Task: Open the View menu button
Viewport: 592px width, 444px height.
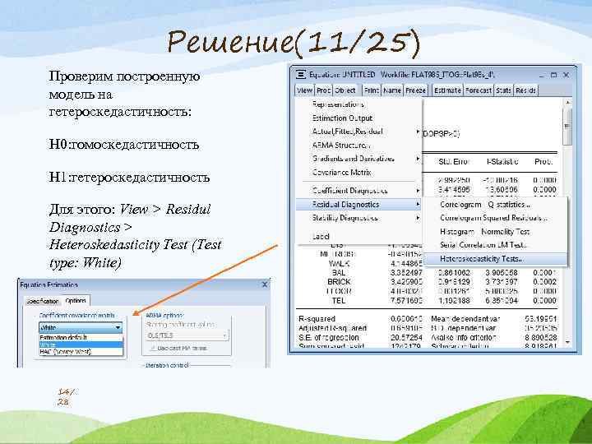Action: coord(304,90)
